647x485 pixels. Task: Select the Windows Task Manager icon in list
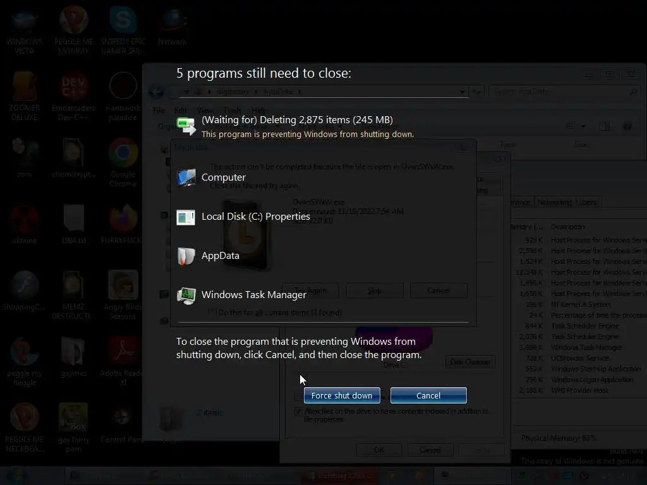186,296
